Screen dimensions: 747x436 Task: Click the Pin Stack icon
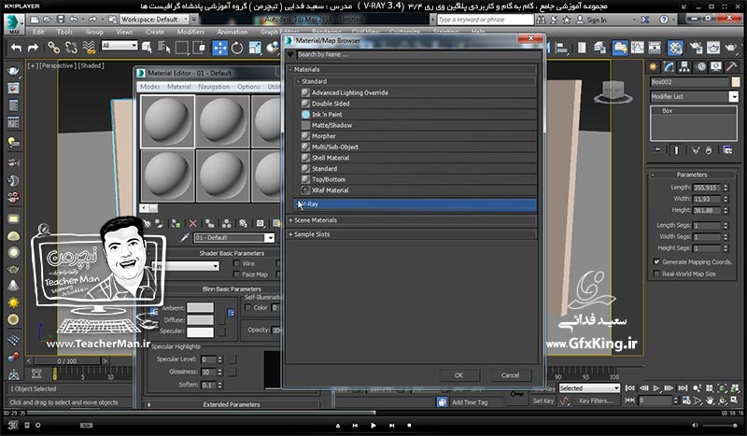(x=657, y=150)
